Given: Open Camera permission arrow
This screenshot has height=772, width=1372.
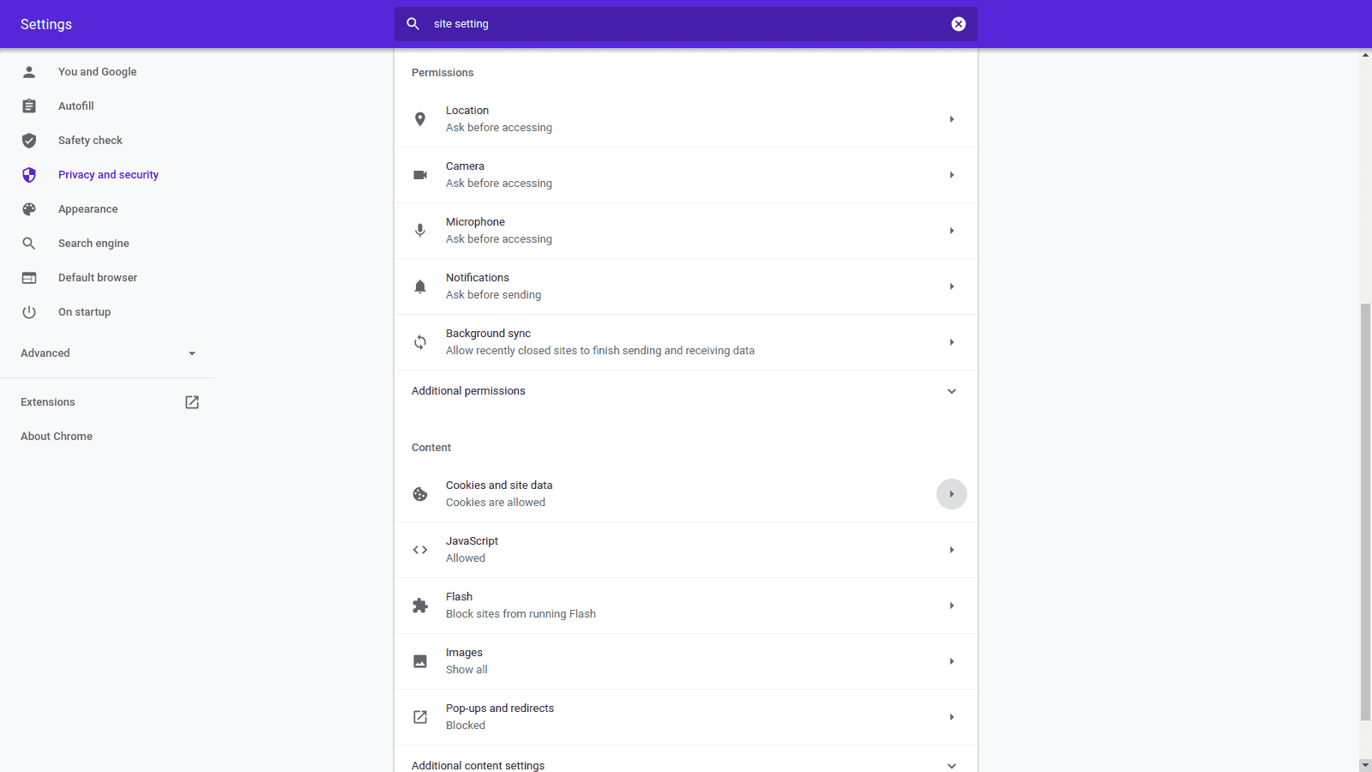Looking at the screenshot, I should [952, 175].
